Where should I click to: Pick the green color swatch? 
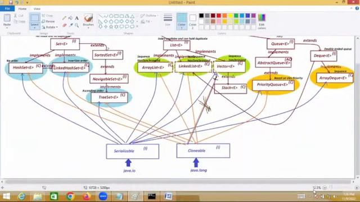236,16
